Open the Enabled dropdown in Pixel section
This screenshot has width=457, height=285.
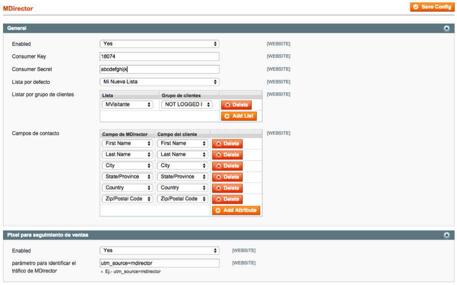(x=159, y=251)
